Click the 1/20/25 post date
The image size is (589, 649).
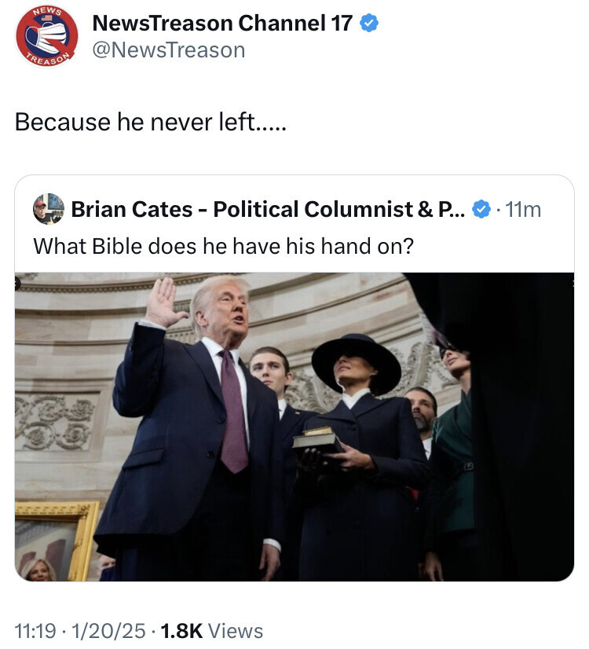point(107,630)
